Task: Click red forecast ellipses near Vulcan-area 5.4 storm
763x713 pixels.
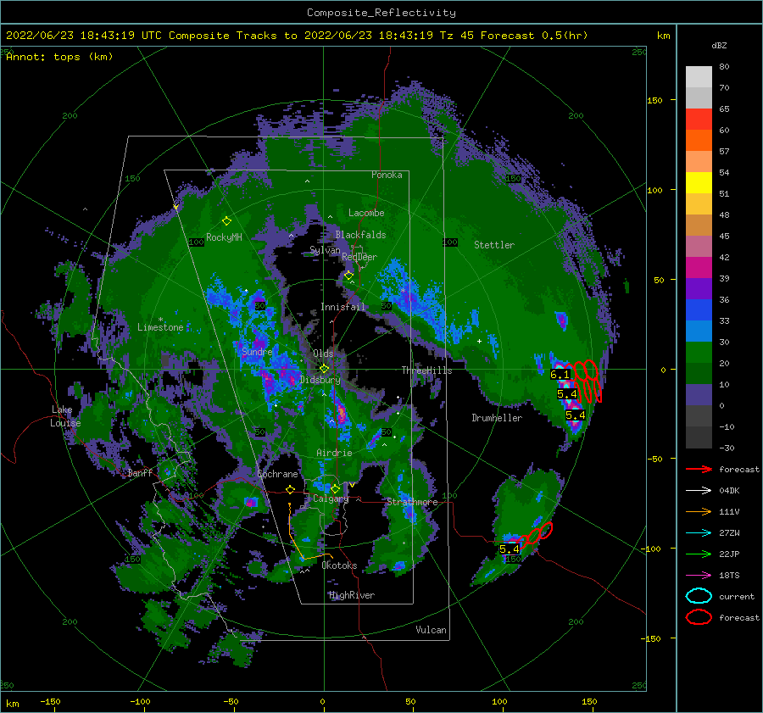Action: point(535,534)
